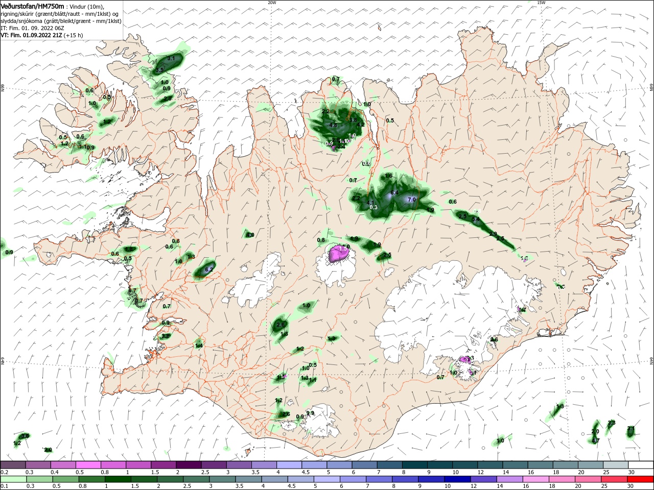Select bright pink snow swatch between 0.5 and 0.8
Image resolution: width=654 pixels, height=490 pixels.
pyautogui.click(x=87, y=465)
